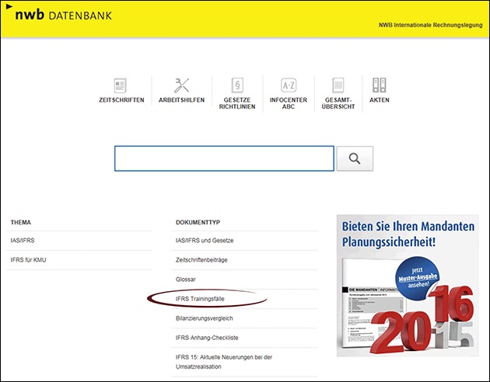Open the Glossar link
490x382 pixels.
click(185, 279)
